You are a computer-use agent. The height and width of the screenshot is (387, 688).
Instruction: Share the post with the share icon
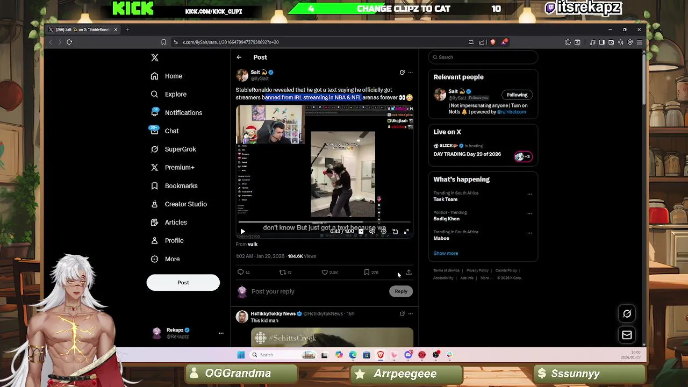(x=408, y=273)
